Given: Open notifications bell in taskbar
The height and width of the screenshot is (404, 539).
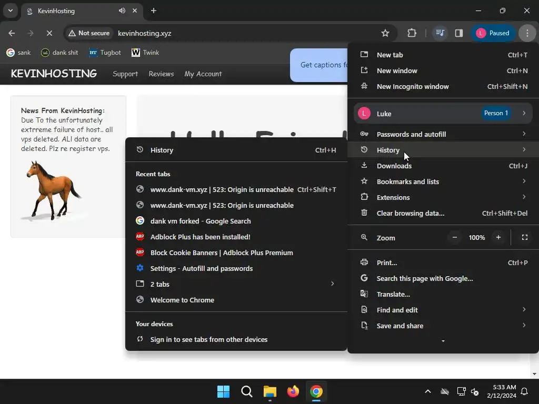Looking at the screenshot, I should click(525, 391).
